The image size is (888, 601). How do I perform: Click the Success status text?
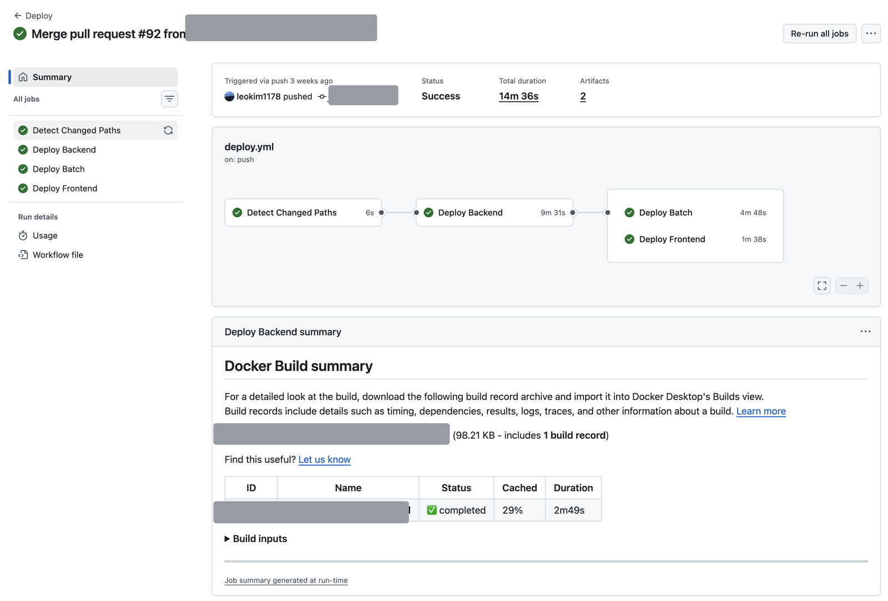coord(441,96)
